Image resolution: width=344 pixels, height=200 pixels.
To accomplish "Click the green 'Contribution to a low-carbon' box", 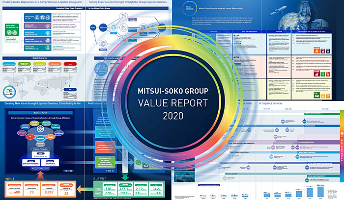I will point(105,163).
